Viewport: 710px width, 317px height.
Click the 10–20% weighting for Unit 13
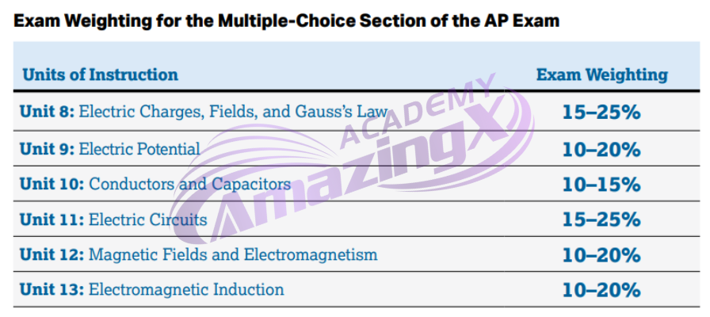601,290
